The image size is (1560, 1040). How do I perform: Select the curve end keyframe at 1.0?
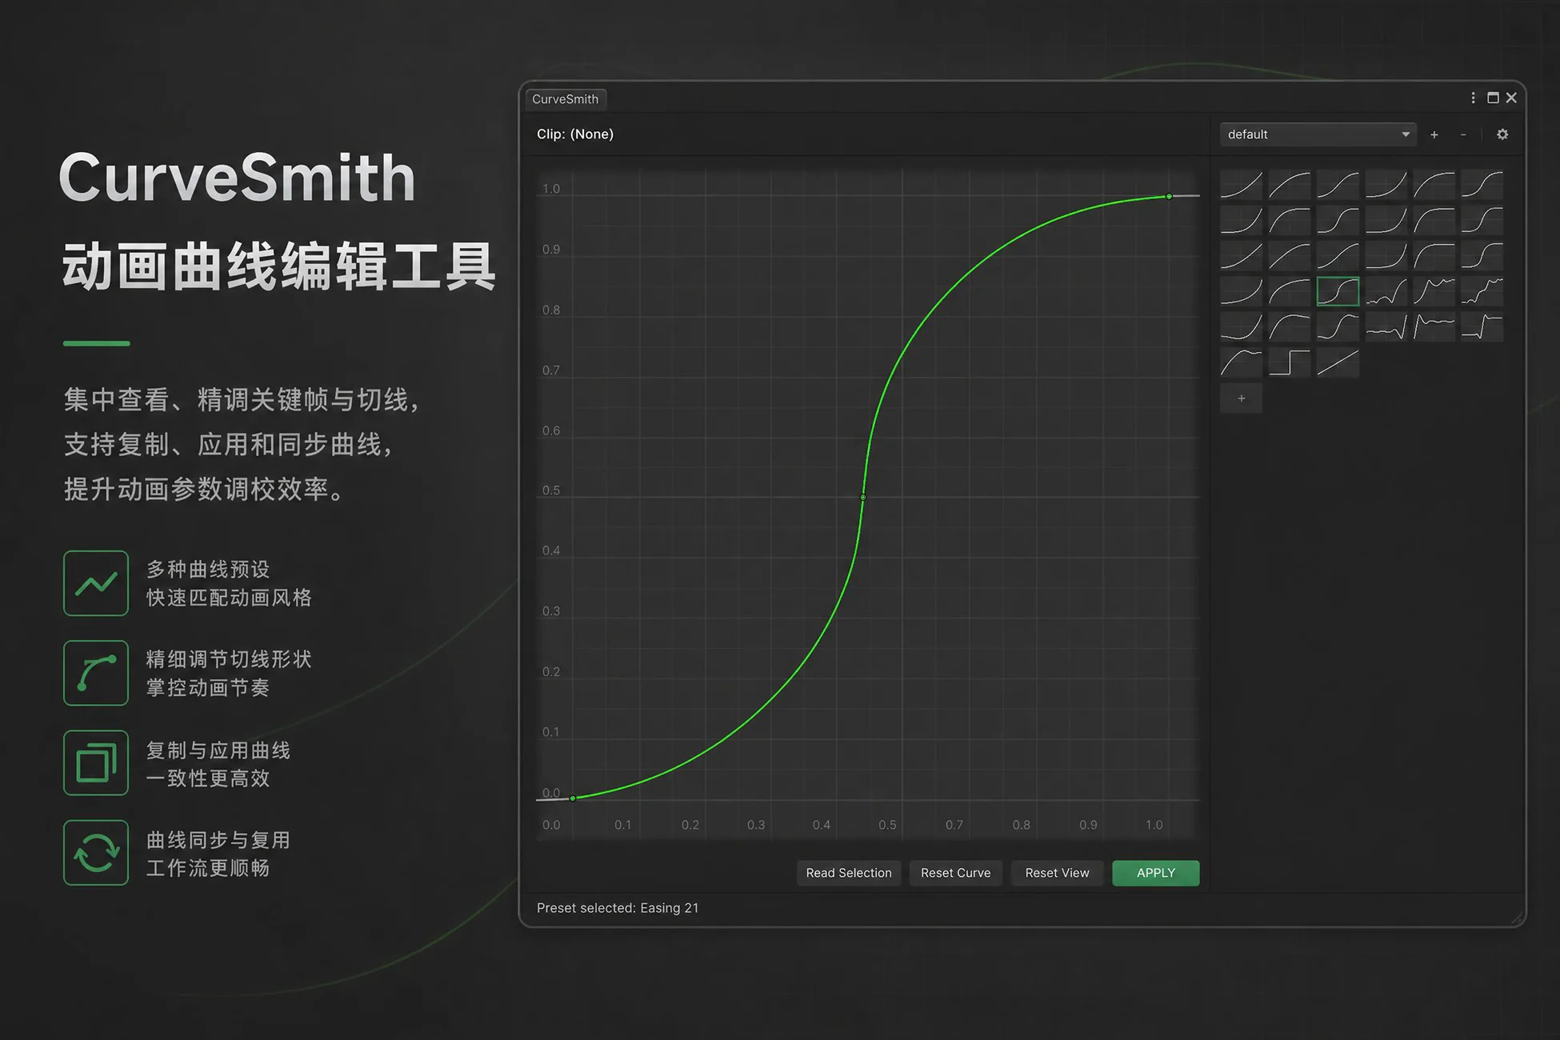point(1169,196)
